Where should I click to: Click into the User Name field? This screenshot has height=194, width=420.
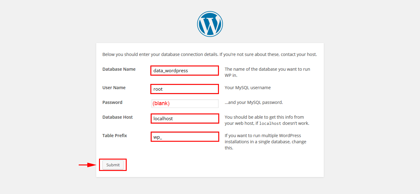[184, 89]
